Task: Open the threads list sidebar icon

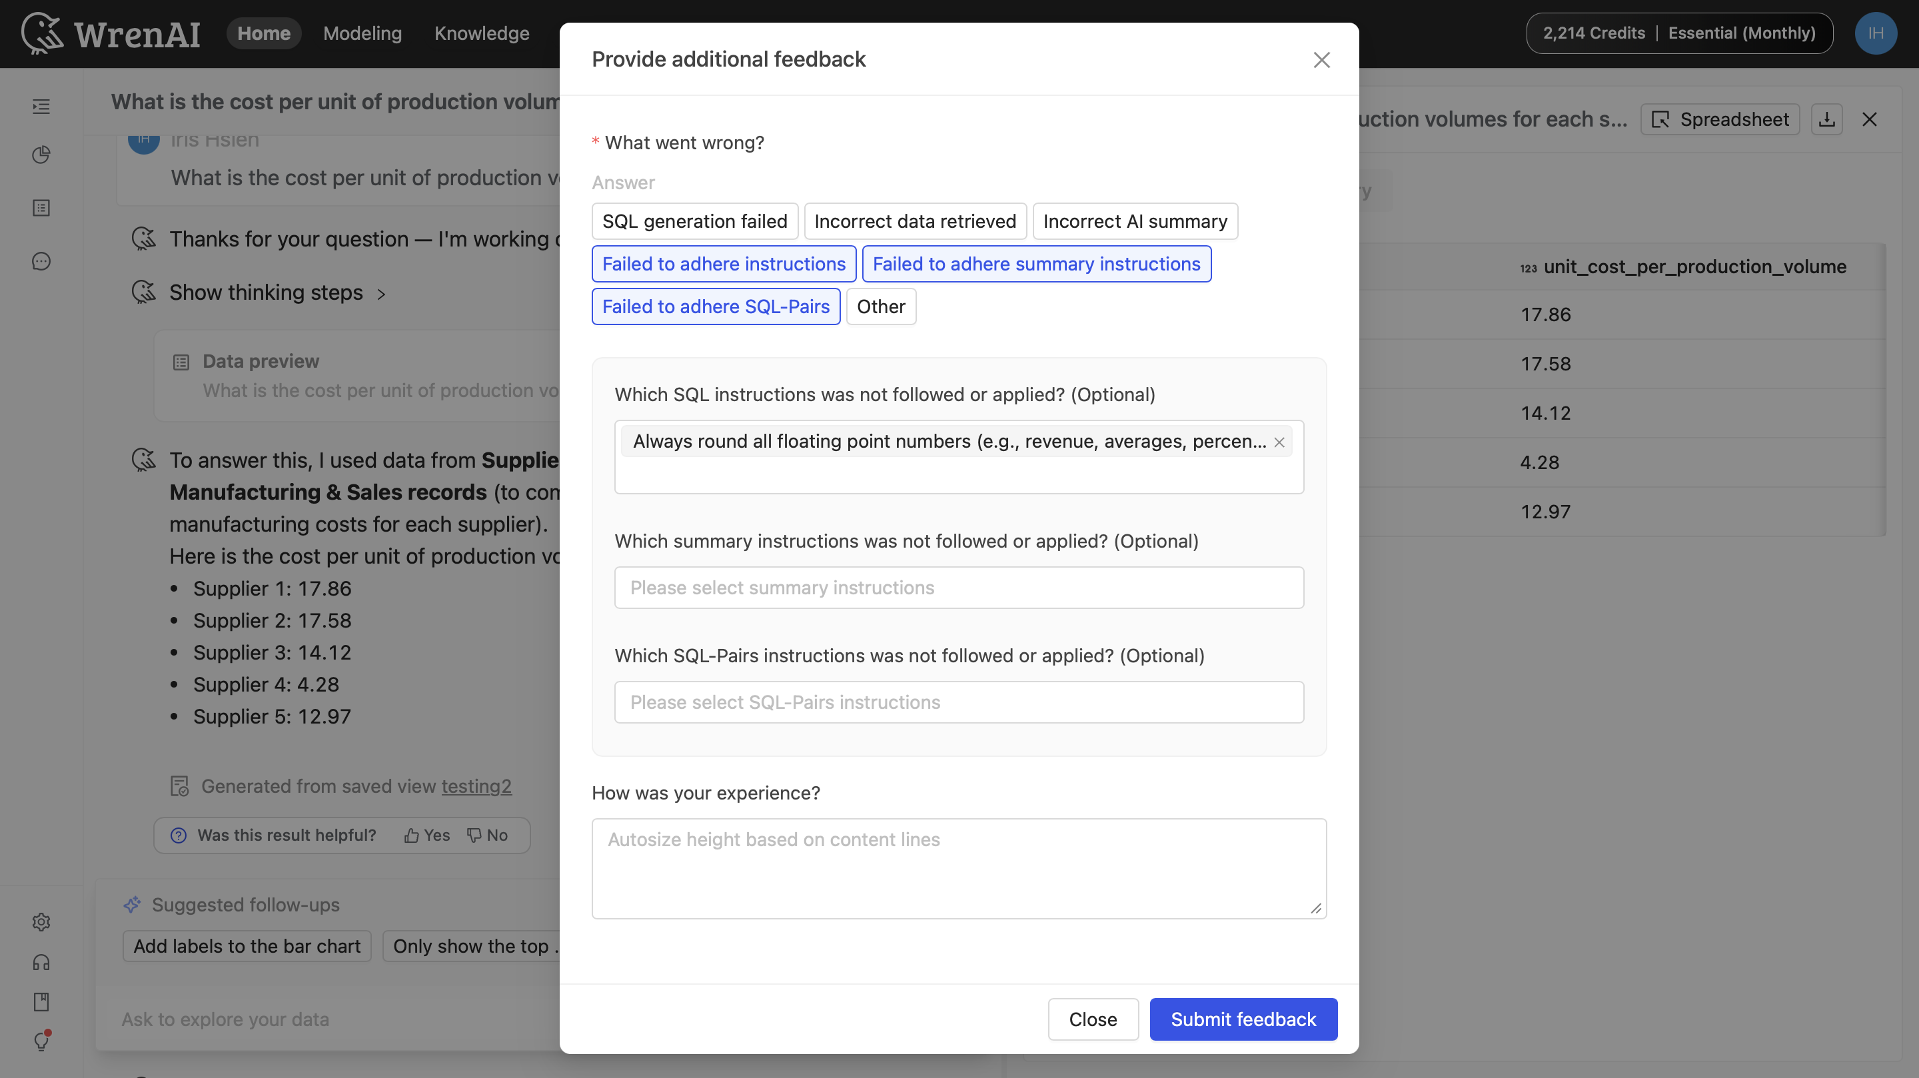Action: pos(41,107)
